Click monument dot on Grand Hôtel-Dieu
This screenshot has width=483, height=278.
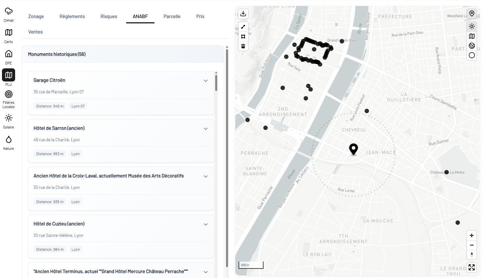342,41
